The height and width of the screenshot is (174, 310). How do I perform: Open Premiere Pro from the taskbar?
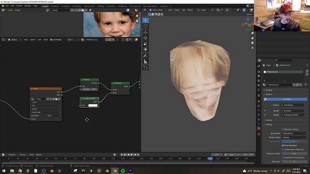(131, 171)
